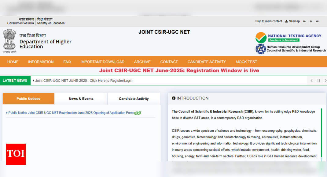The image size is (327, 177).
Task: Go to previous news with left arrow
Action: coord(311,81)
